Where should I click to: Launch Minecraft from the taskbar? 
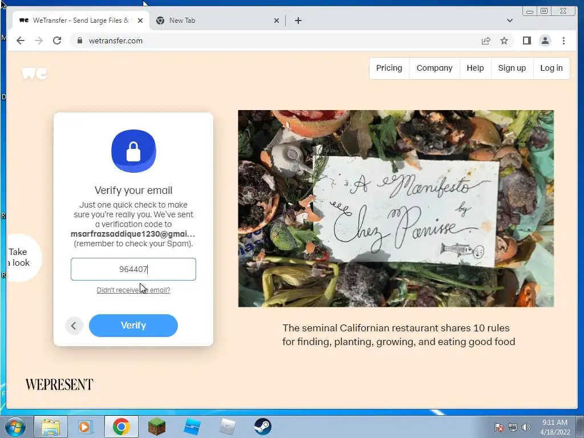(x=157, y=427)
